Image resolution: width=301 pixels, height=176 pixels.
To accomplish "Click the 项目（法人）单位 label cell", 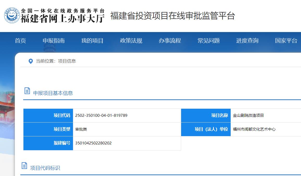I will [206, 129].
